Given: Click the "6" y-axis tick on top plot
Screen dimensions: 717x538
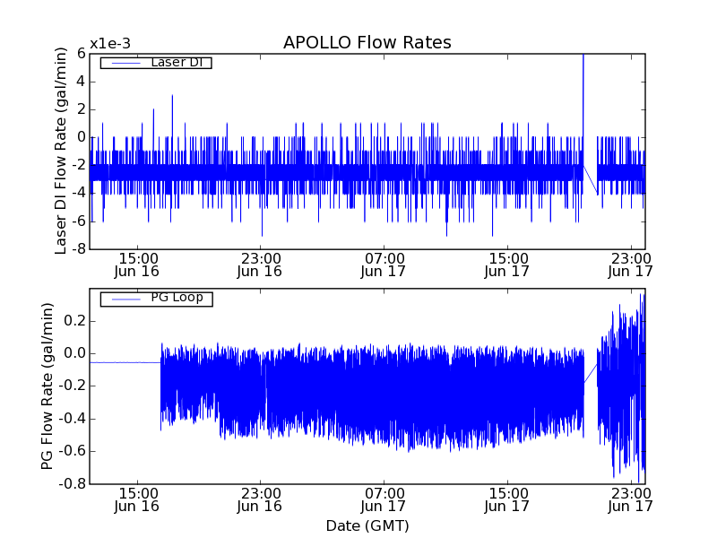Looking at the screenshot, I should [x=81, y=54].
